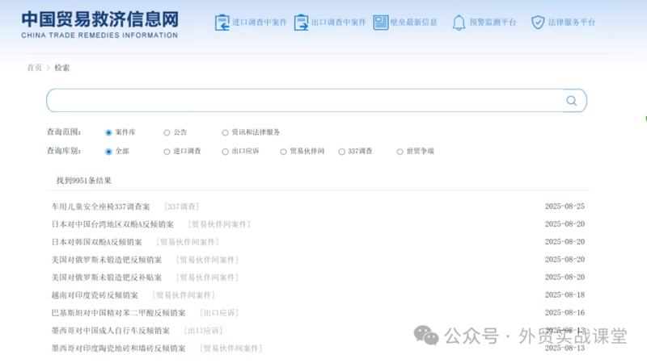Click inside the search text field
This screenshot has width=647, height=363.
303,101
